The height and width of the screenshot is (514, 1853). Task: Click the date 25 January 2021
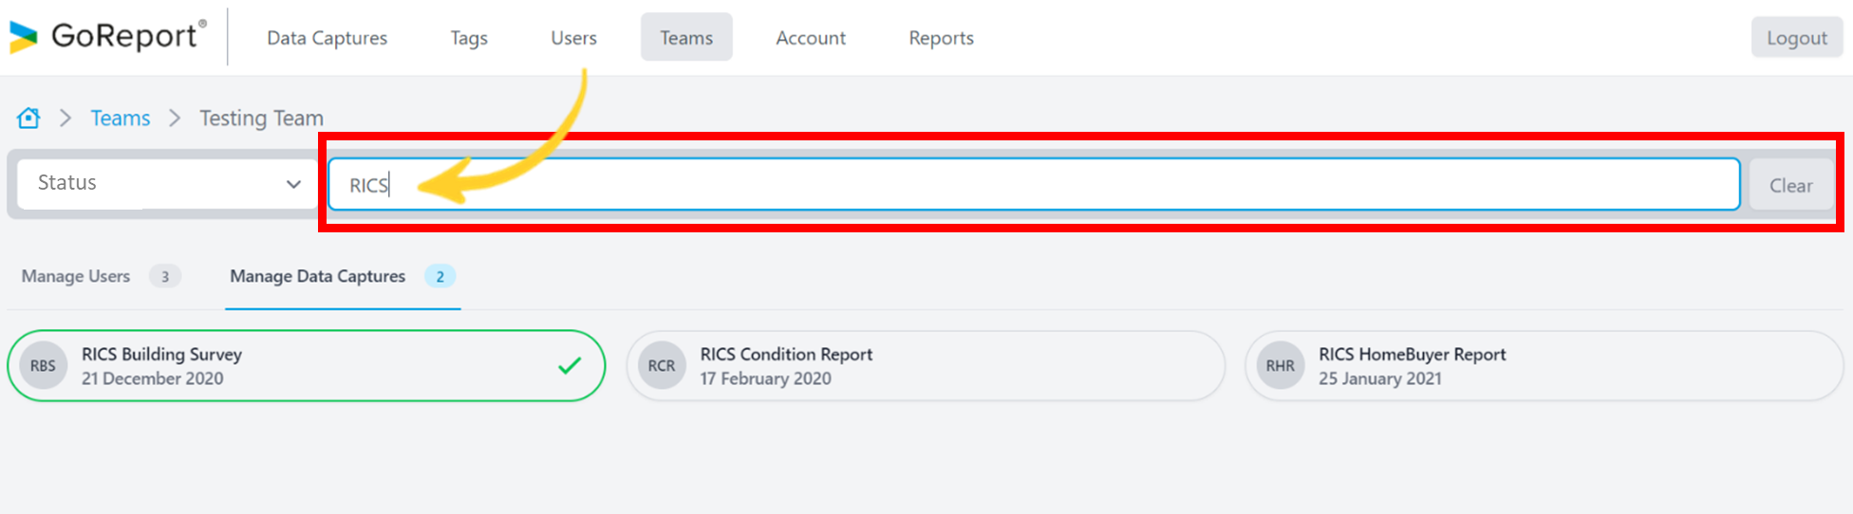[1380, 378]
